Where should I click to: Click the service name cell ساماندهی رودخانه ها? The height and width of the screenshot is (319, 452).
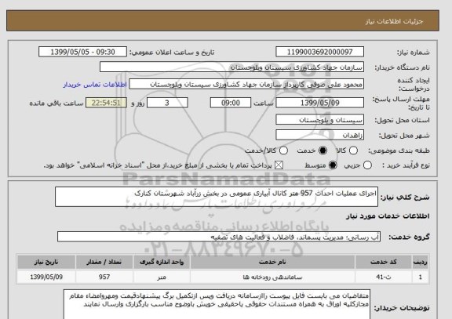272,277
